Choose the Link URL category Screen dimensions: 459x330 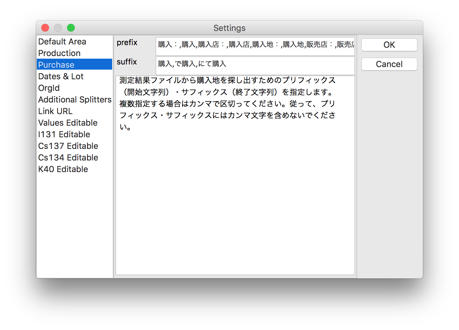click(x=74, y=111)
